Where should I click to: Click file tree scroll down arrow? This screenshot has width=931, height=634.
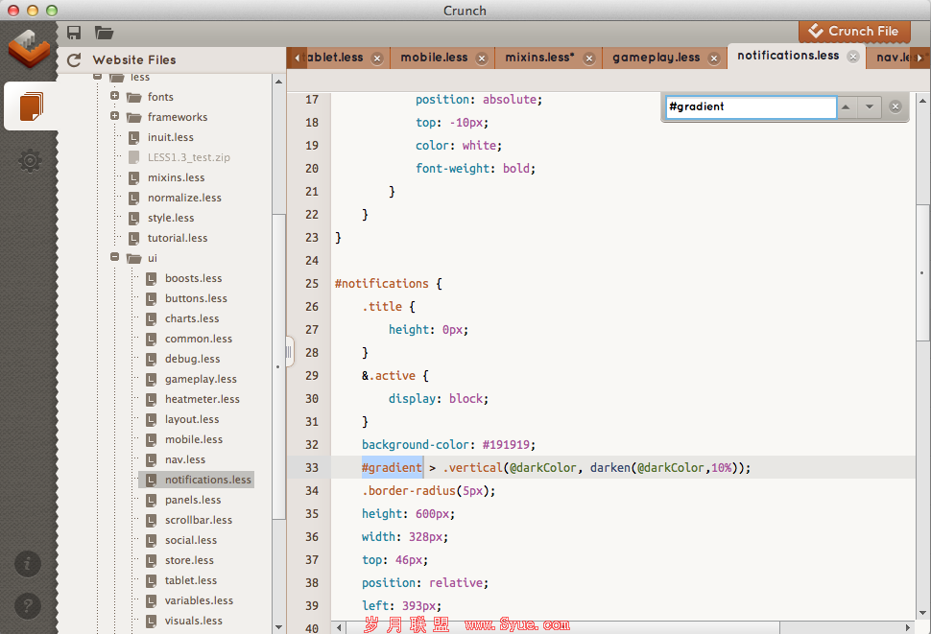(x=278, y=627)
